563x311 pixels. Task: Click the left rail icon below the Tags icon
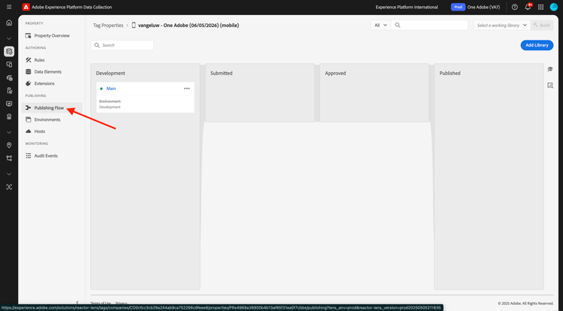tap(9, 65)
